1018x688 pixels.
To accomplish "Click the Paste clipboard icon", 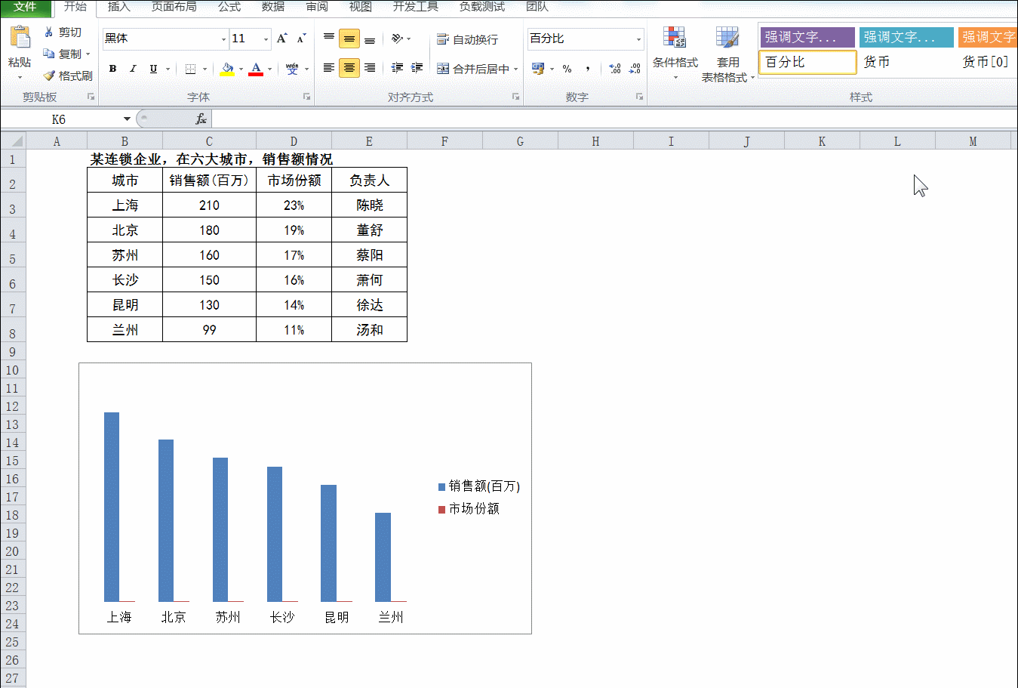I will pyautogui.click(x=20, y=38).
